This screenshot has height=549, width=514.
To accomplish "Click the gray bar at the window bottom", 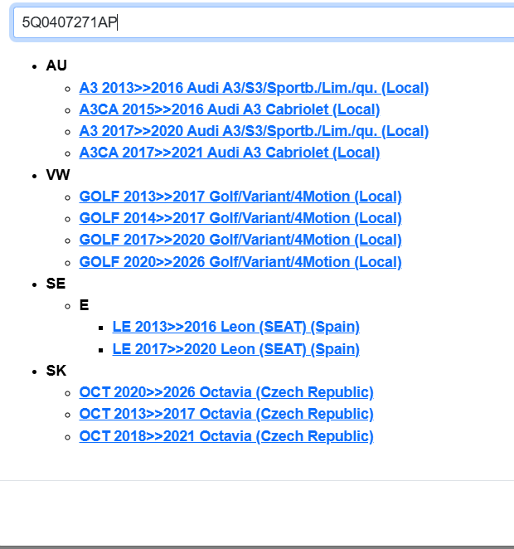I will [257, 547].
